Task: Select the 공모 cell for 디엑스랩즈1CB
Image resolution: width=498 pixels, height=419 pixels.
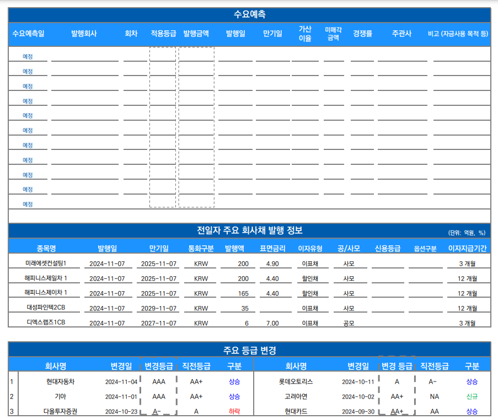Action: tap(349, 323)
